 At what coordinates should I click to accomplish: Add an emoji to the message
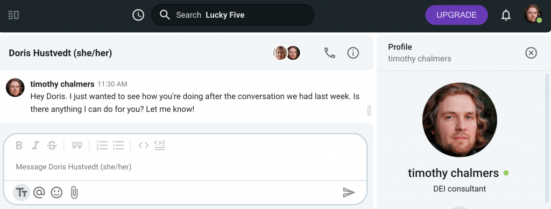[56, 192]
